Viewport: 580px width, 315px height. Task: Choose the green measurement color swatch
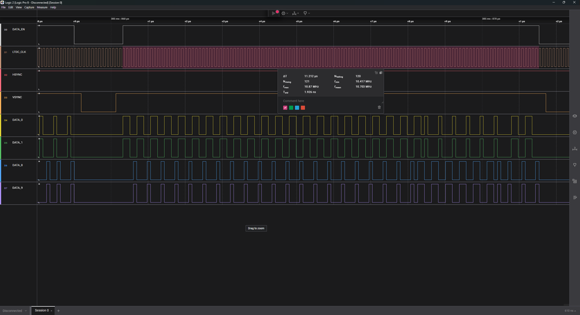[x=291, y=107]
